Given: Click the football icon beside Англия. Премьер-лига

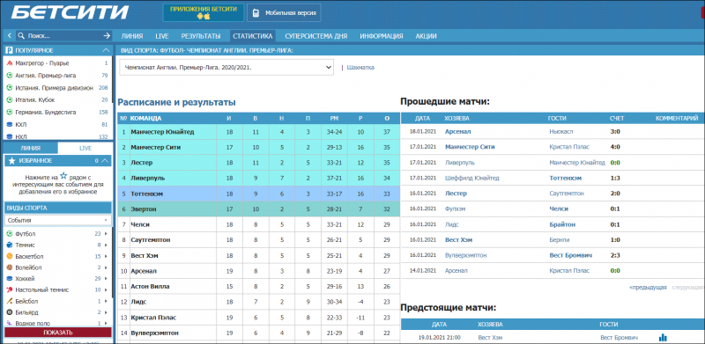Looking at the screenshot, I should coord(10,76).
